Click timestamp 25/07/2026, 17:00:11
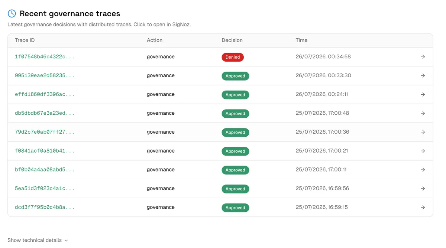This screenshot has height=248, width=446. 321,170
